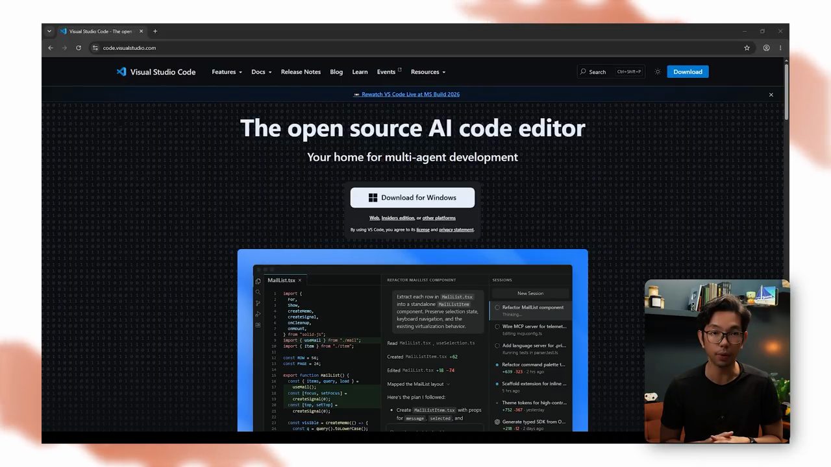Open the Learn page
Image resolution: width=831 pixels, height=467 pixels.
tap(360, 72)
